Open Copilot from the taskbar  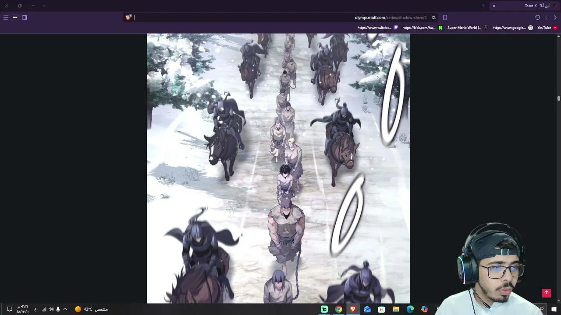tap(424, 309)
